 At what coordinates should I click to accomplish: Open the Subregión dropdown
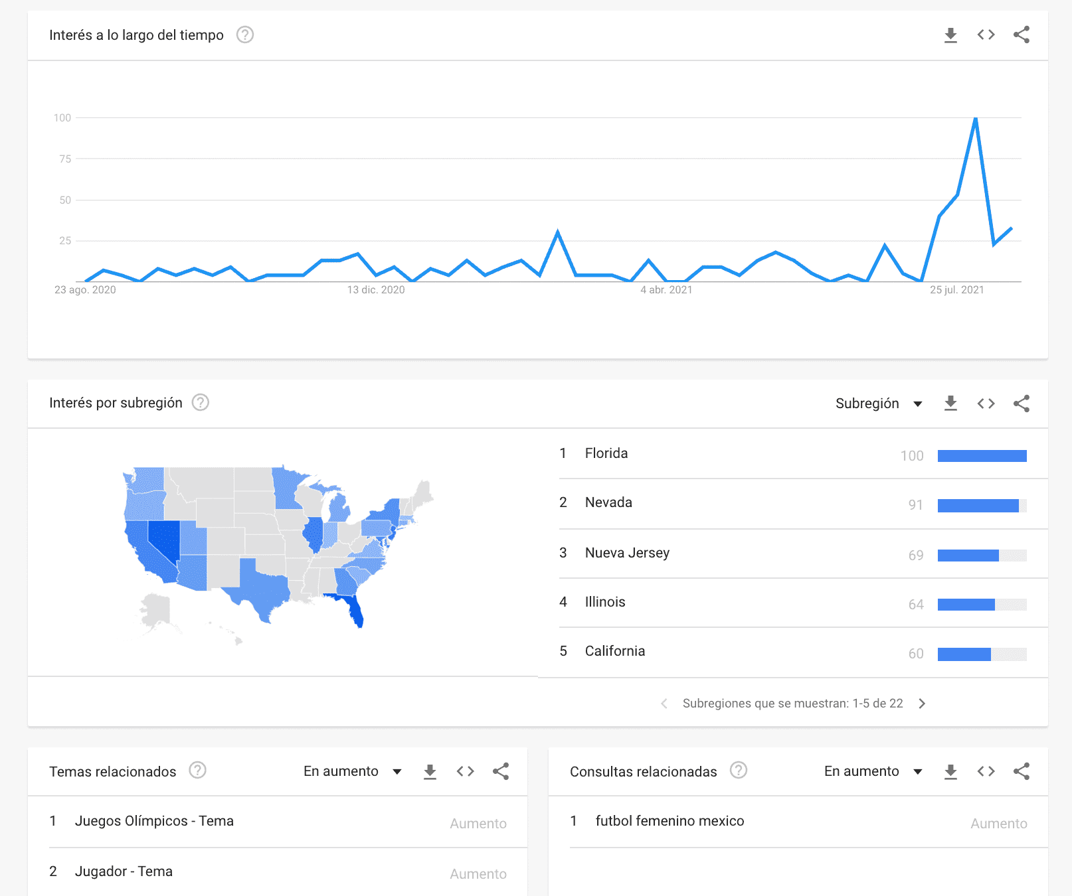click(x=879, y=404)
